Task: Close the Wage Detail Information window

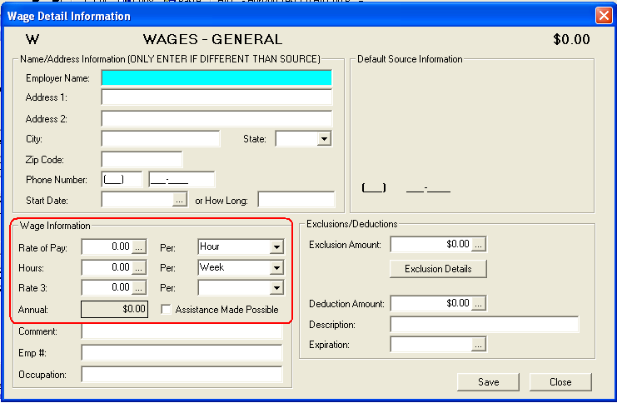Action: (x=604, y=15)
